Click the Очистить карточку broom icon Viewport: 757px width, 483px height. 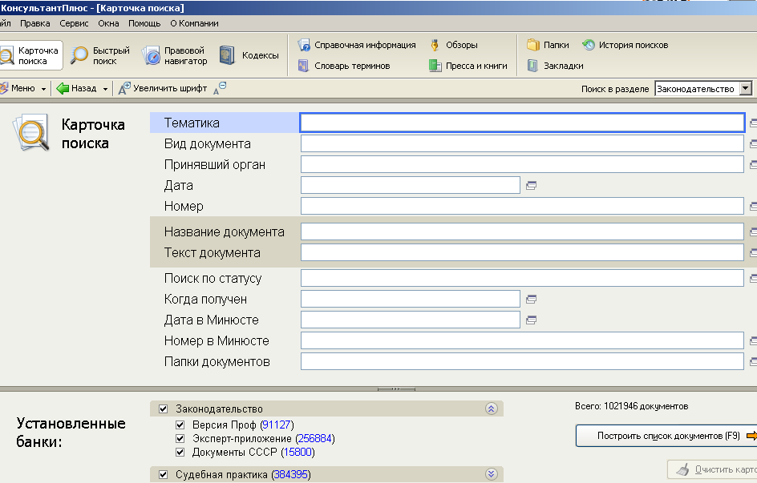(682, 469)
